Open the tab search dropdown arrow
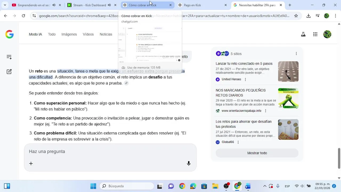 click(5, 5)
